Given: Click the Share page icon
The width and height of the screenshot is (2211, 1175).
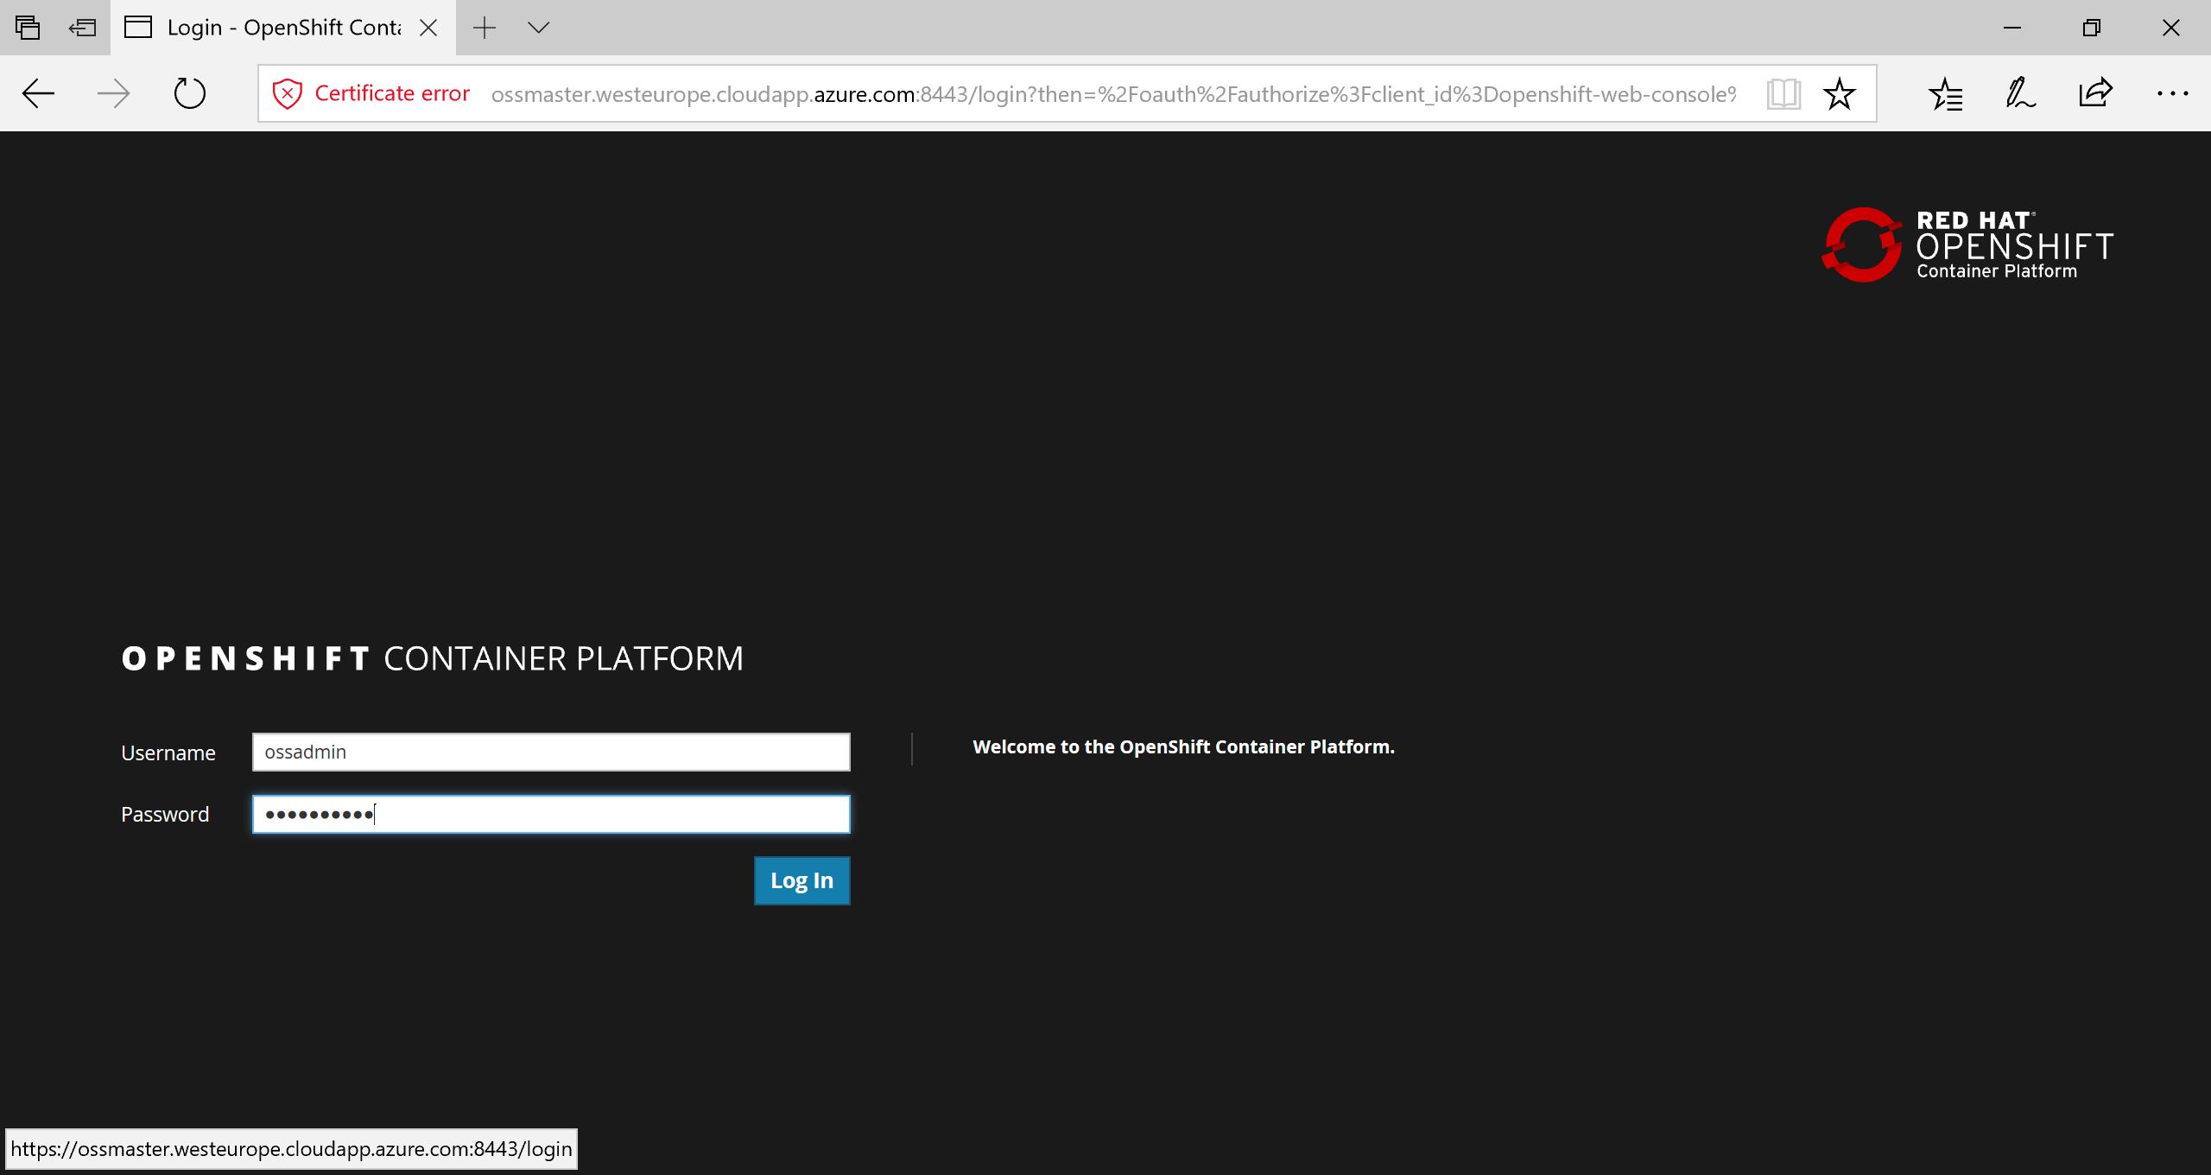Looking at the screenshot, I should [2095, 93].
